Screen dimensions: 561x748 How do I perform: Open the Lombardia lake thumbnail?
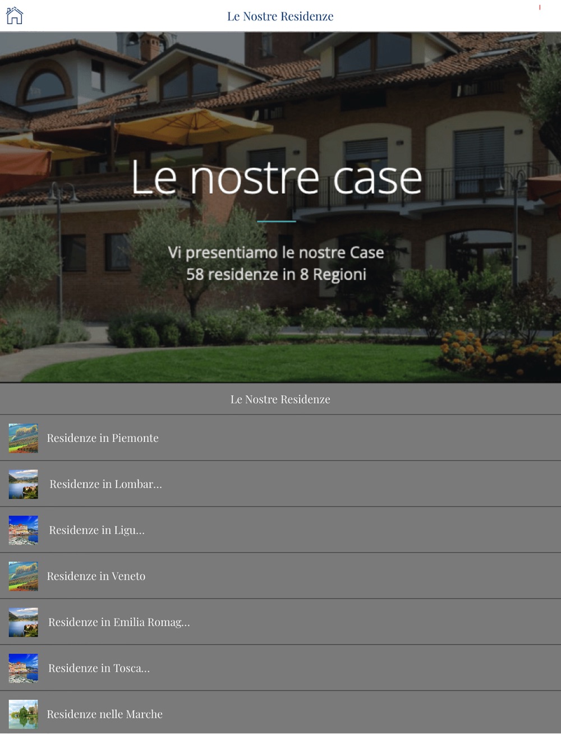coord(23,484)
